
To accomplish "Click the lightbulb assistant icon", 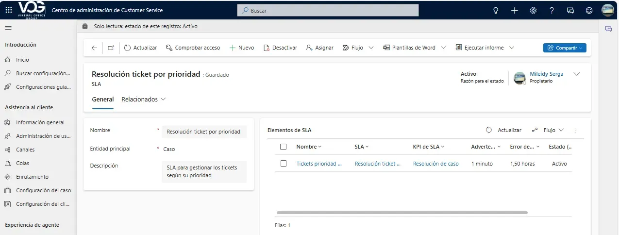I will coord(496,10).
